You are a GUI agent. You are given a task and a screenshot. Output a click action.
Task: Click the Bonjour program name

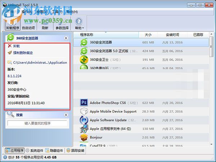pyautogui.click(x=96, y=138)
